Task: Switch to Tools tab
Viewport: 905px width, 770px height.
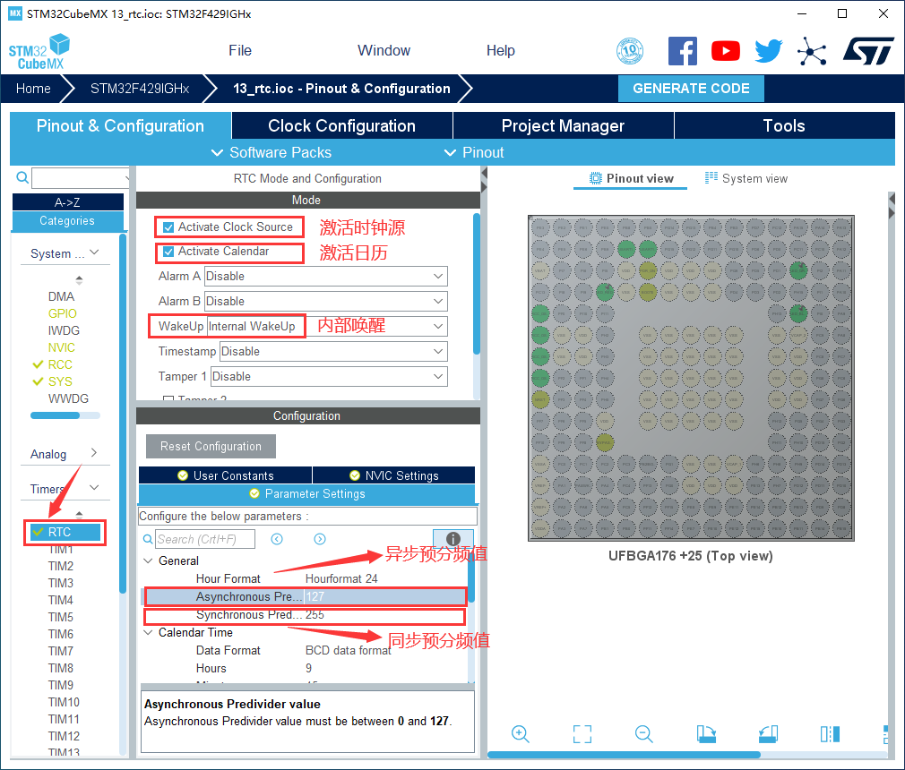Action: click(784, 125)
